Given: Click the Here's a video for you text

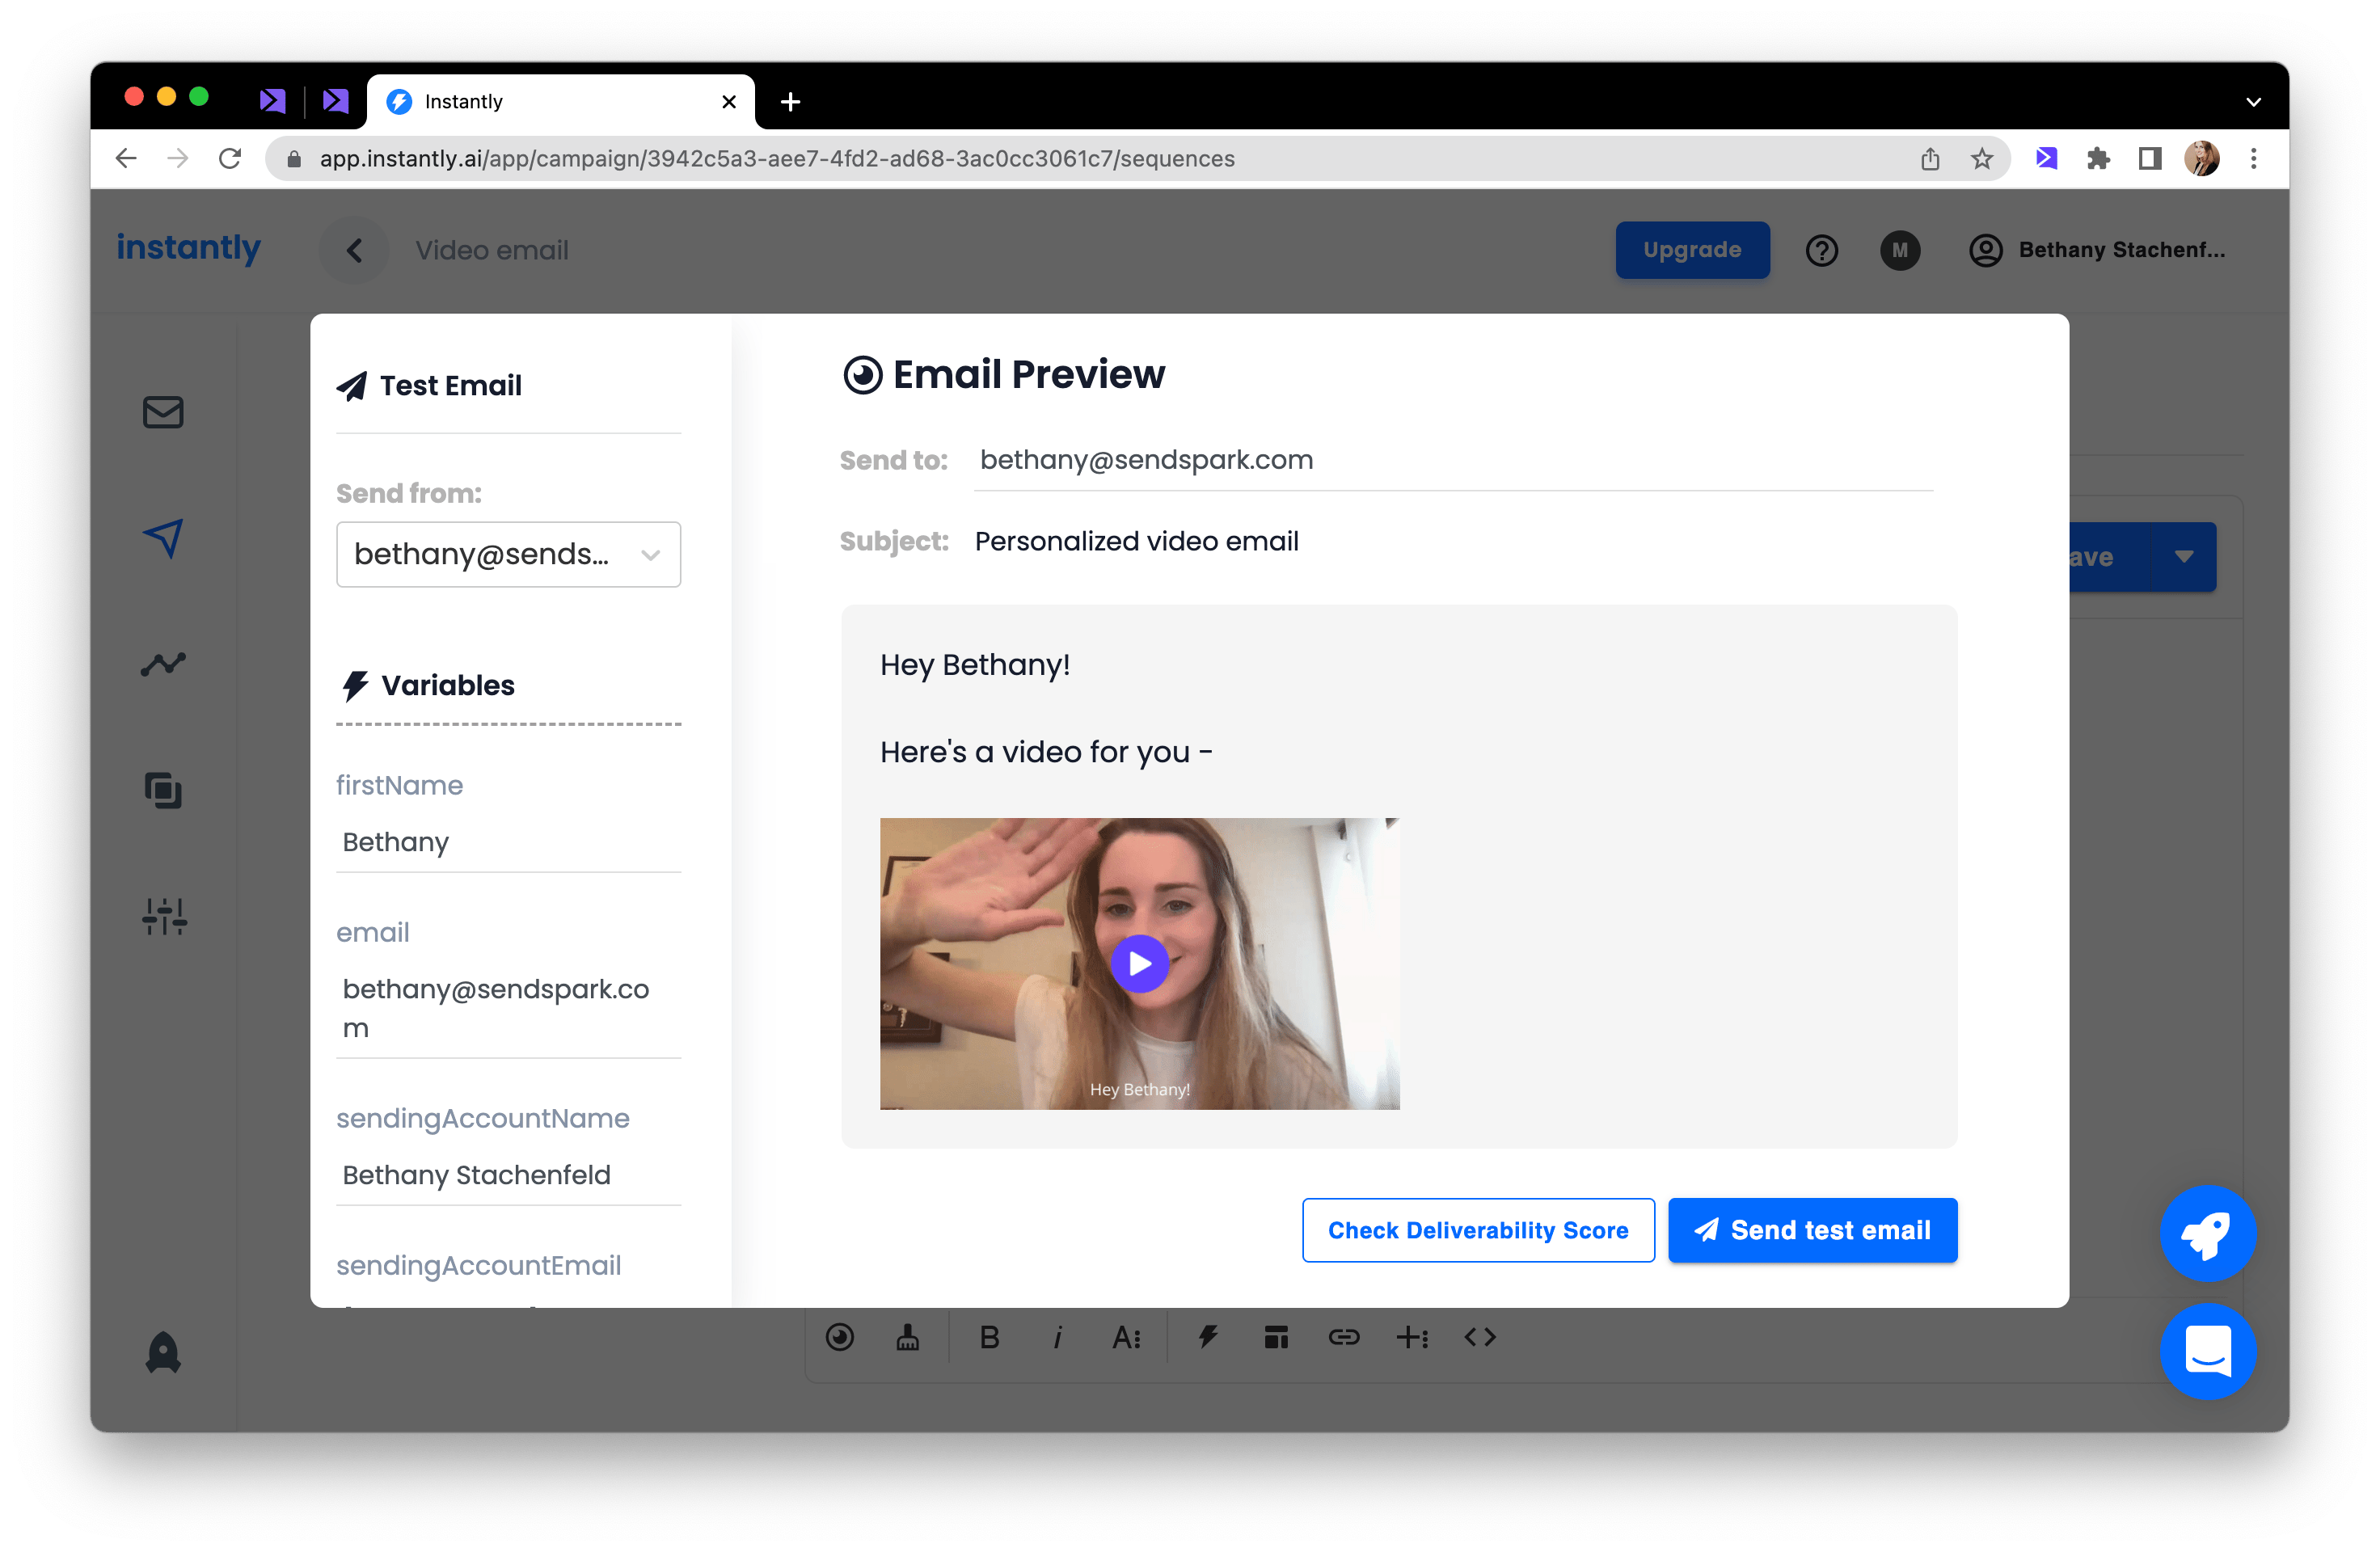Looking at the screenshot, I should [1045, 752].
